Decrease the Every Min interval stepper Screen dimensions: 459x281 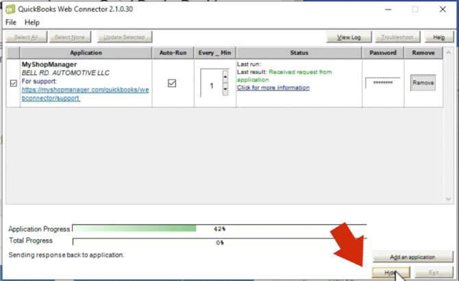pos(225,89)
